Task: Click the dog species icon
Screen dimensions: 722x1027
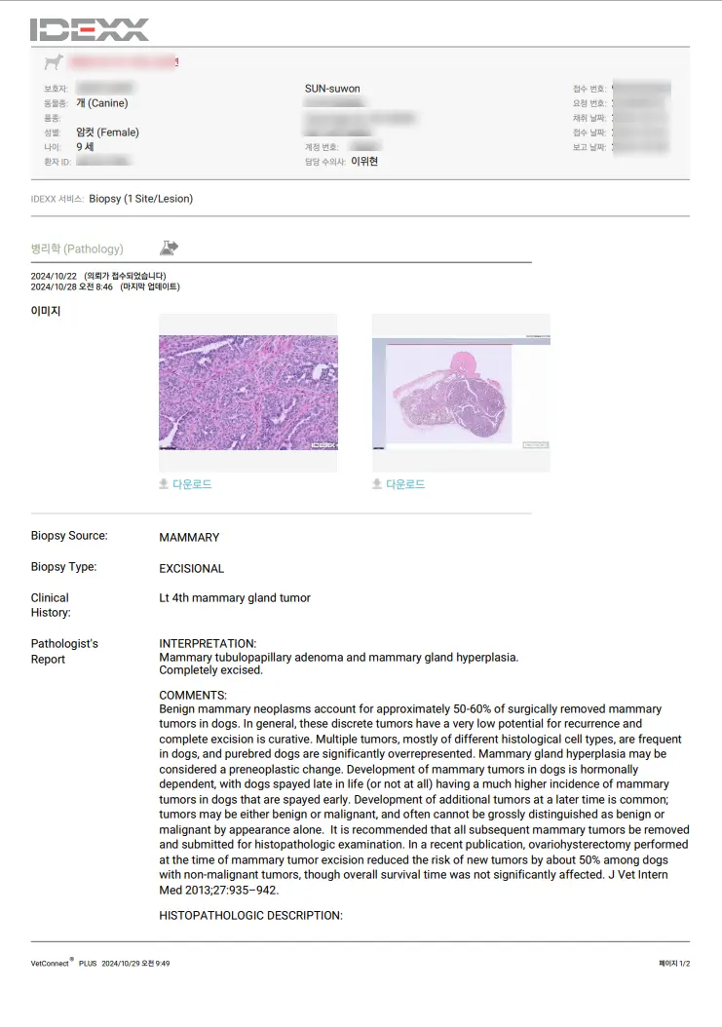Action: point(54,62)
